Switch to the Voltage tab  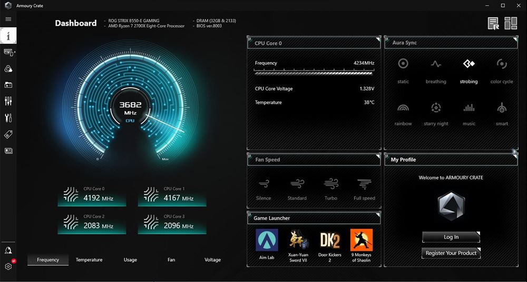[x=212, y=260]
